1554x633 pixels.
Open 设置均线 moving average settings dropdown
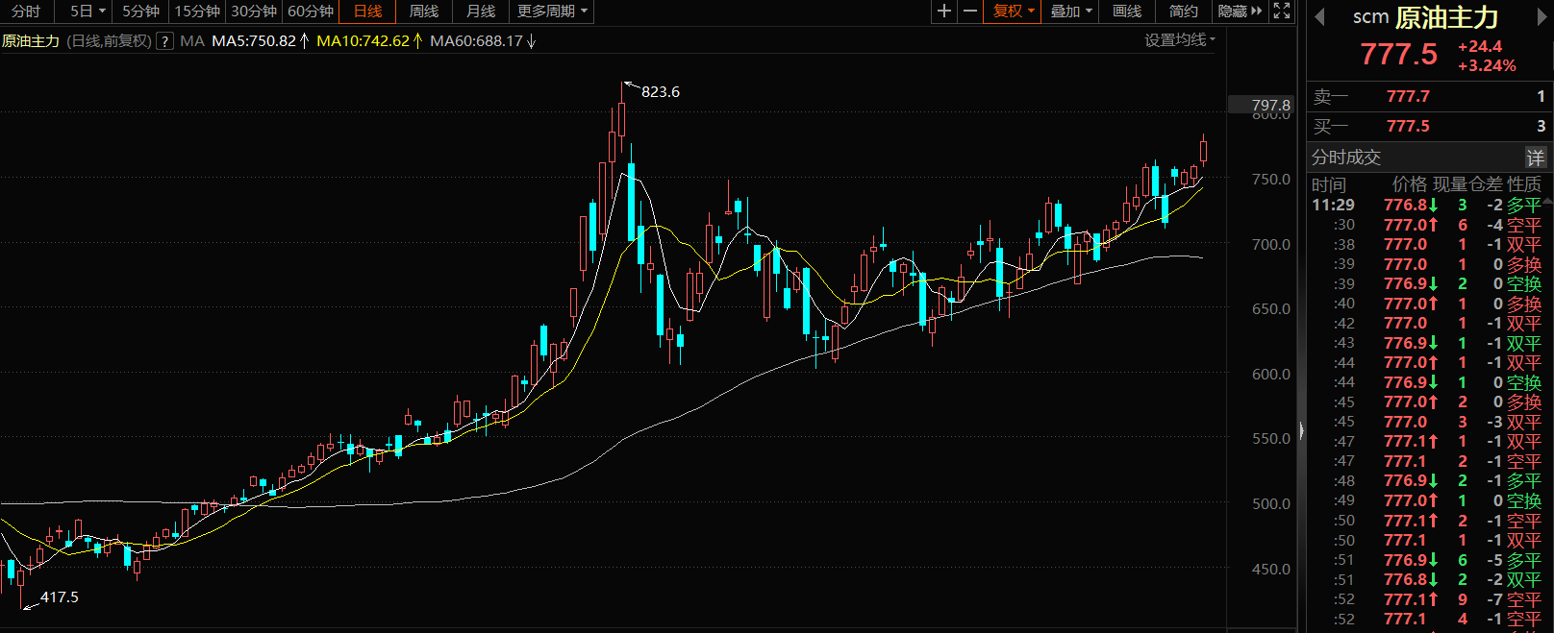tap(1180, 40)
